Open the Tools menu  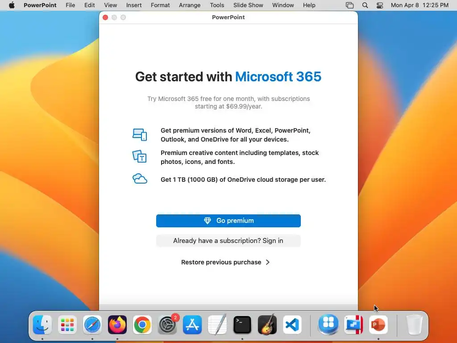coord(217,5)
